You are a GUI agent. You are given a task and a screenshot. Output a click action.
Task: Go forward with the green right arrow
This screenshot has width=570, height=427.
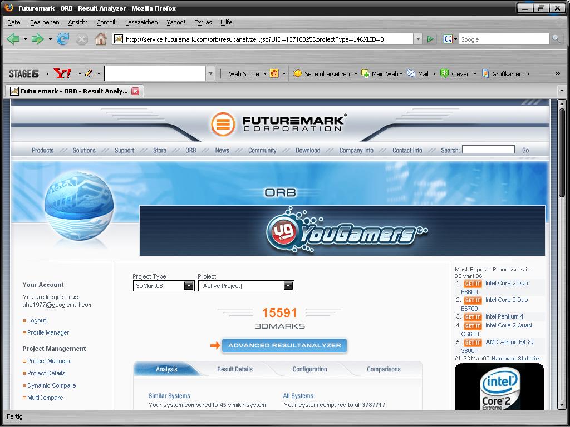[37, 39]
